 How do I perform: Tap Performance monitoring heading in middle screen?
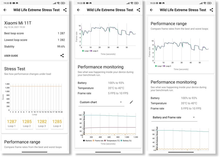click(x=101, y=67)
